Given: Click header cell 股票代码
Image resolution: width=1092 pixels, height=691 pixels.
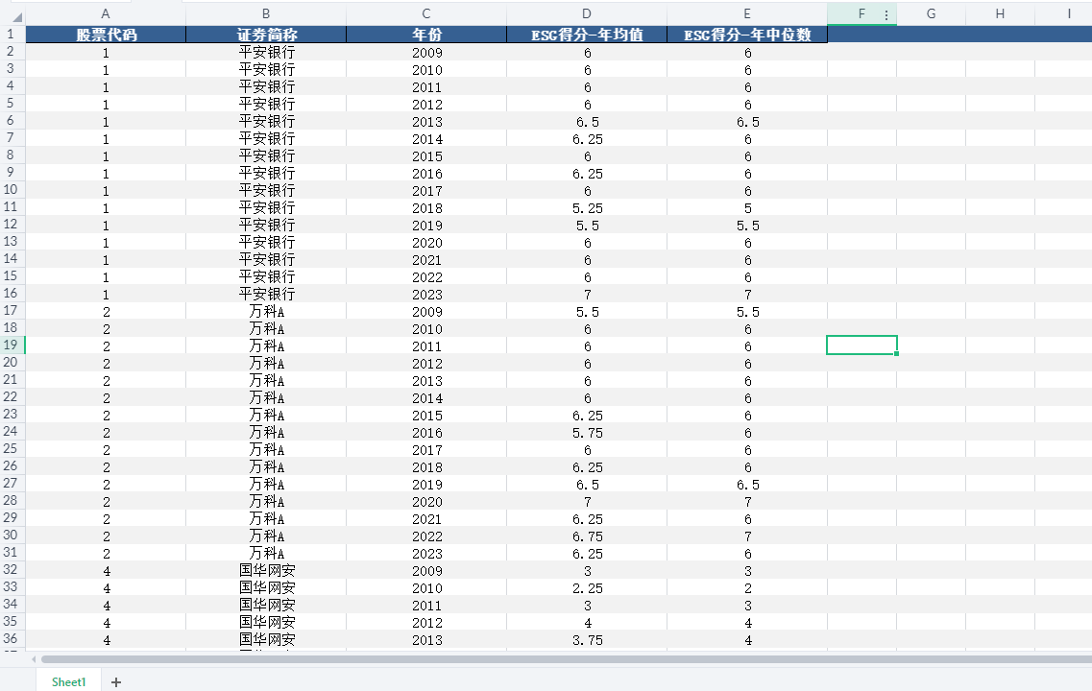Looking at the screenshot, I should pyautogui.click(x=106, y=35).
